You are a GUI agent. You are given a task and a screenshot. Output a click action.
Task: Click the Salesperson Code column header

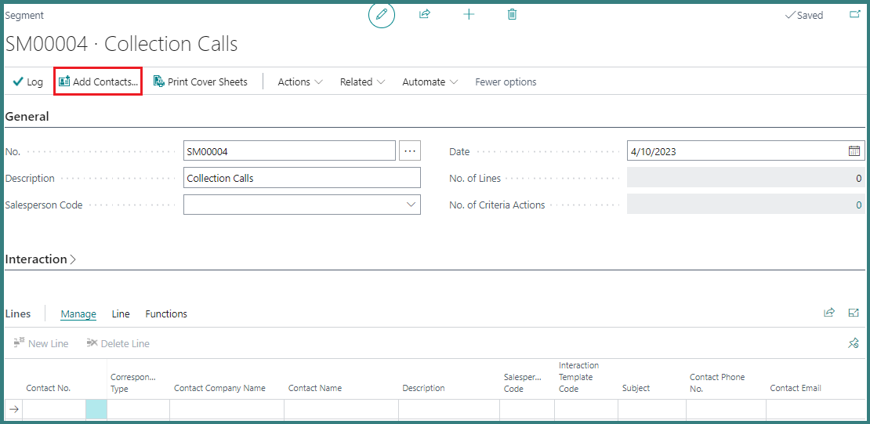tap(523, 383)
